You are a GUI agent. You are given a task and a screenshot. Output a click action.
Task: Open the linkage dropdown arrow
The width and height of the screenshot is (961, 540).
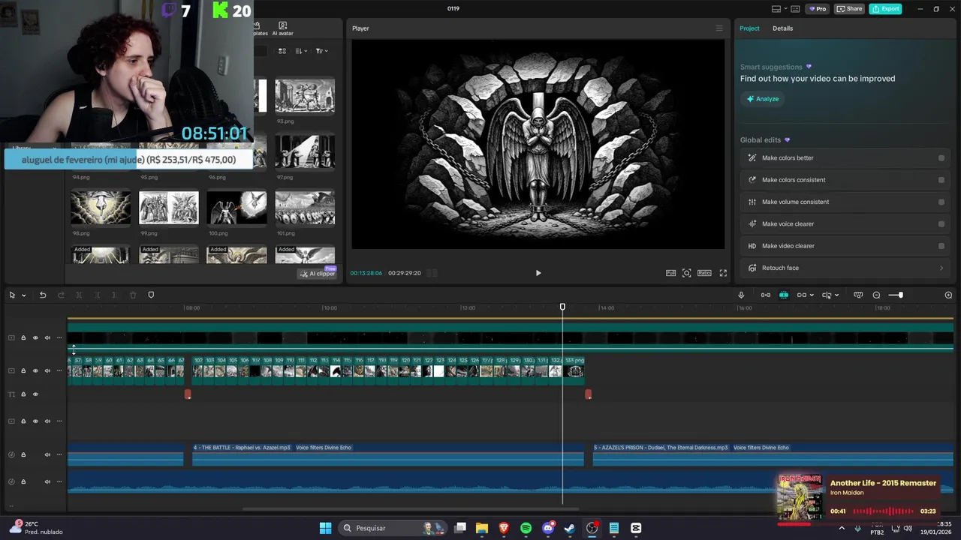[x=812, y=295]
